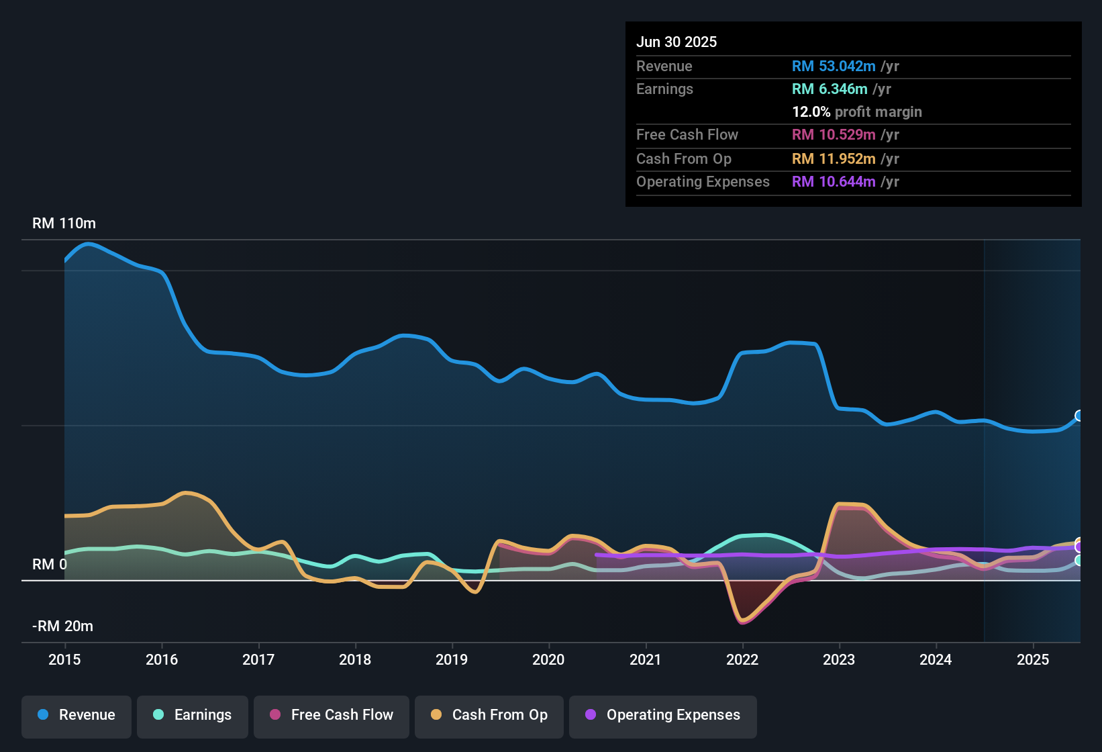The image size is (1102, 752).
Task: Select the Jun 30 2025 tooltip header
Action: point(677,42)
